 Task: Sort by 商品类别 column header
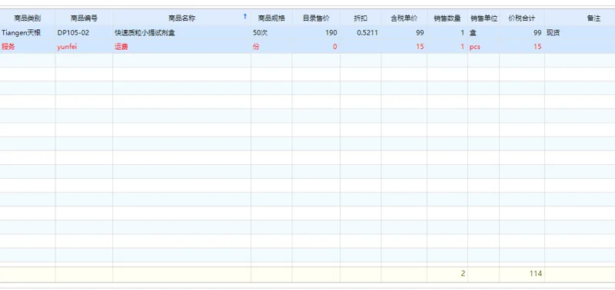click(x=28, y=18)
